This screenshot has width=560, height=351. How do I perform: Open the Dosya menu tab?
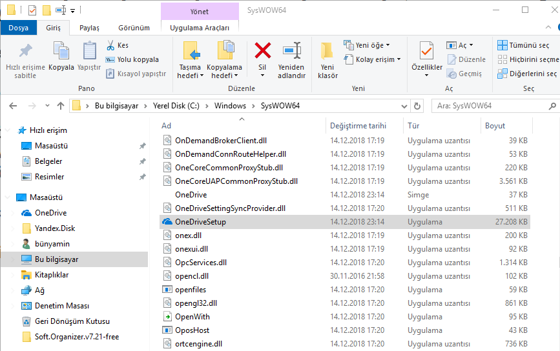18,28
